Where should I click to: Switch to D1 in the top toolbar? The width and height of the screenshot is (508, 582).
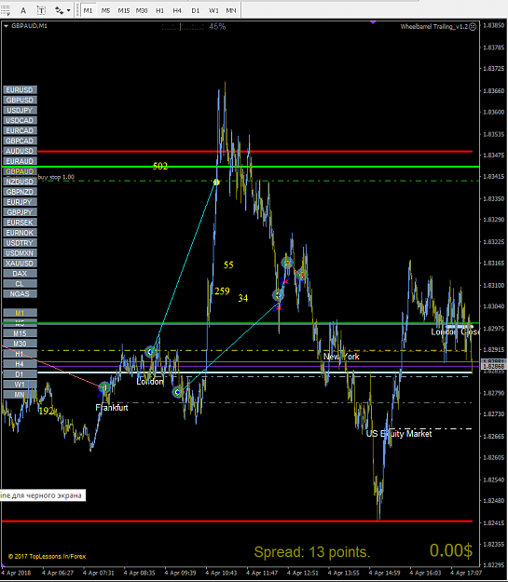click(195, 10)
